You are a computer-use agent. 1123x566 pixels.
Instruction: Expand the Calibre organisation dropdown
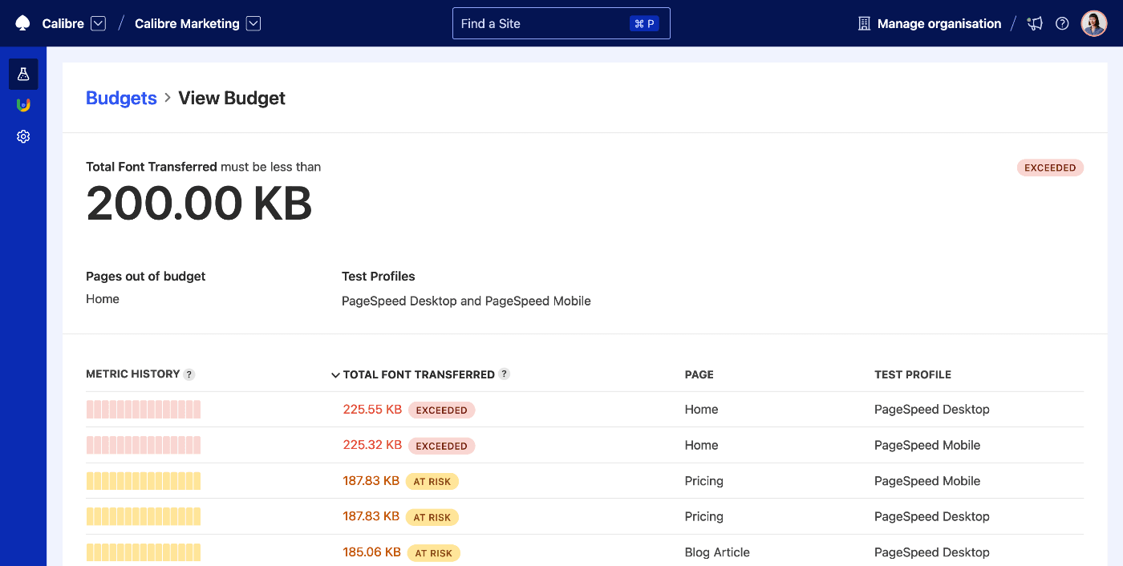point(98,23)
